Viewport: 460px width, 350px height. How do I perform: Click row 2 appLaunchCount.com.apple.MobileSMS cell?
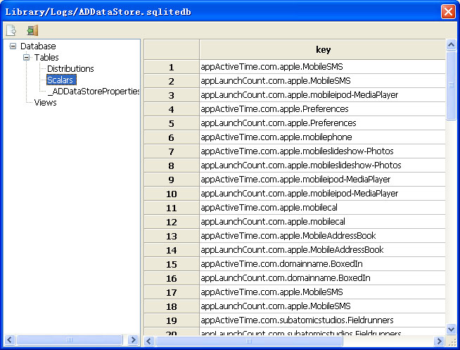(322, 81)
